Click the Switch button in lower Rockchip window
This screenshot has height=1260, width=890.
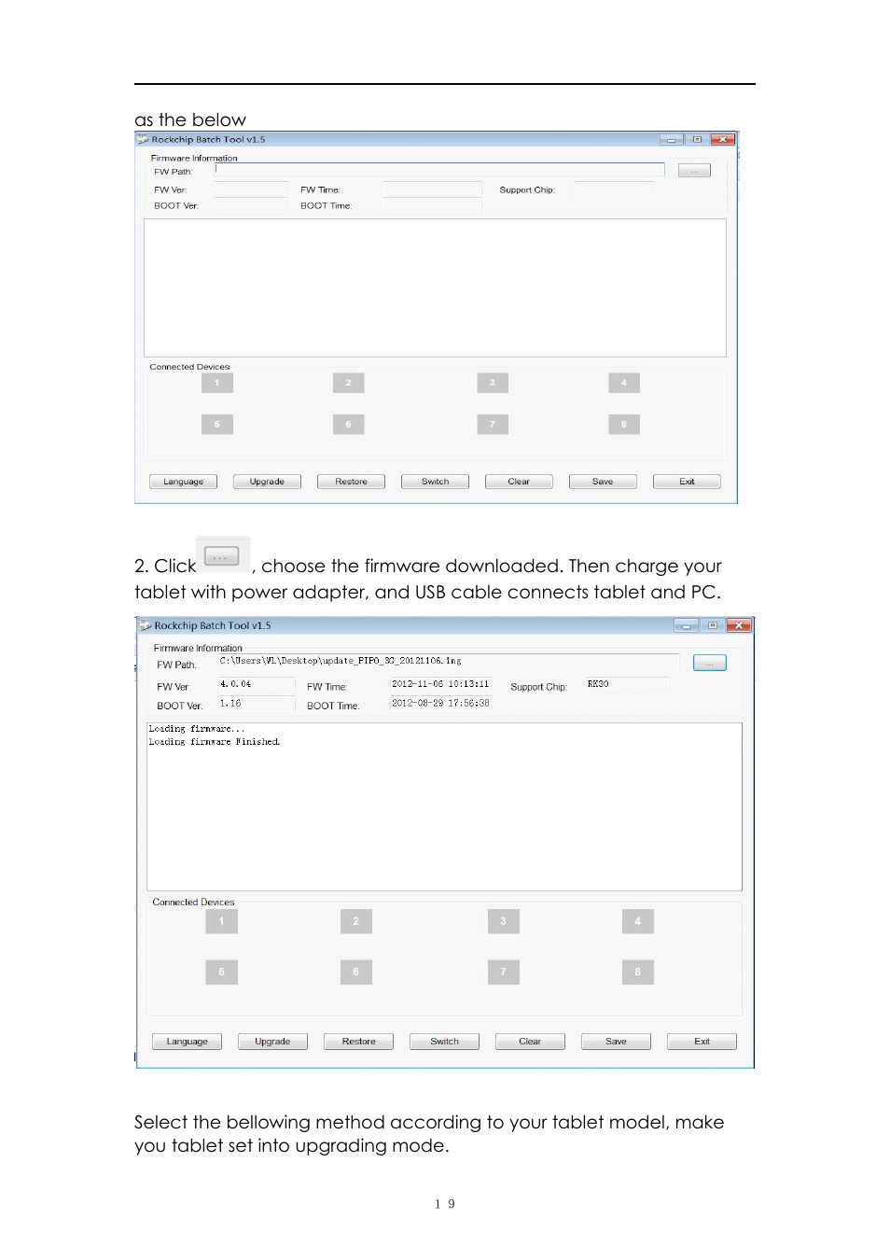click(444, 1042)
